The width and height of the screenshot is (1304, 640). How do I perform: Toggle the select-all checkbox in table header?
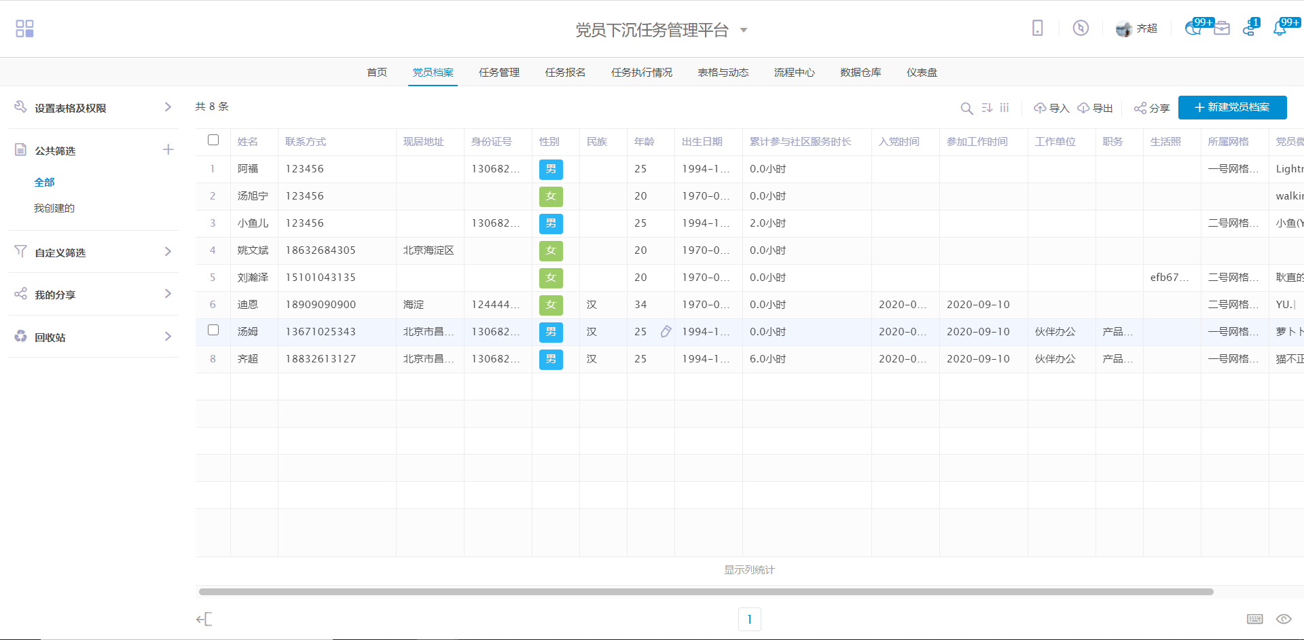pyautogui.click(x=213, y=140)
